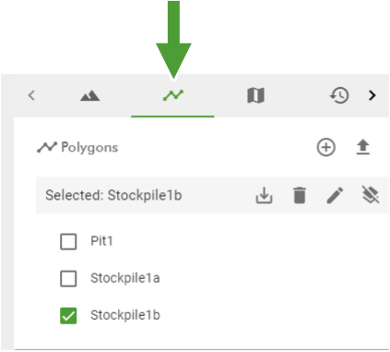Click the Polygons section heading

pos(89,148)
